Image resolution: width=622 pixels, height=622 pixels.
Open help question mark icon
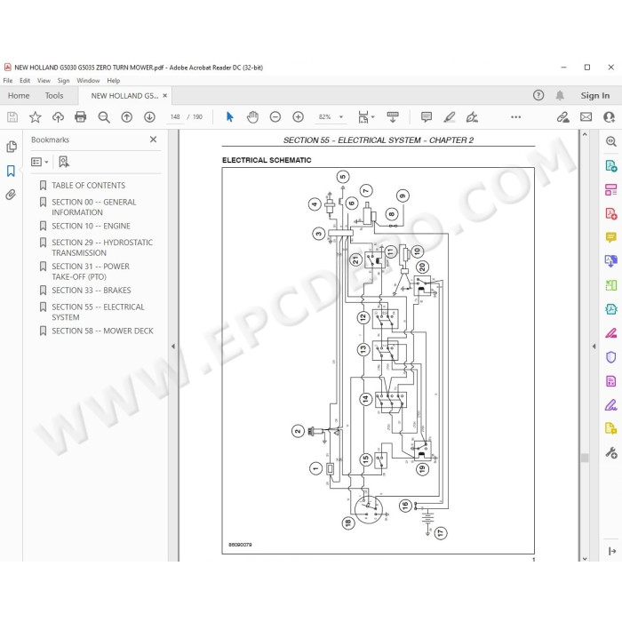click(538, 95)
